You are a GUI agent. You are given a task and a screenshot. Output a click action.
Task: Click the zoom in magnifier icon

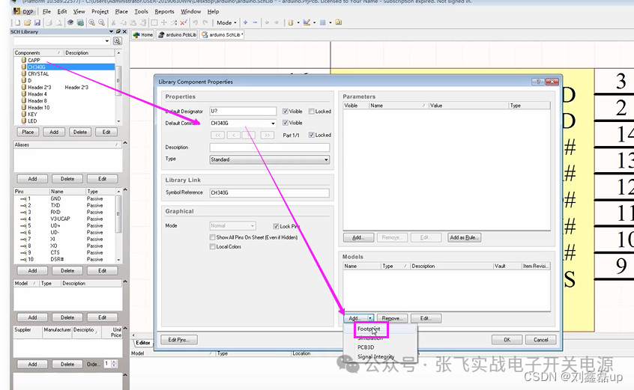pos(92,22)
